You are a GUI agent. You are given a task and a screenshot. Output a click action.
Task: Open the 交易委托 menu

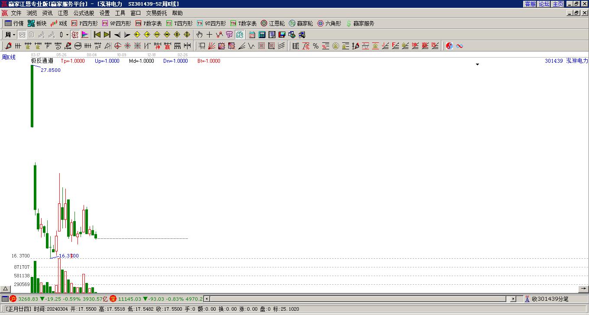[156, 13]
